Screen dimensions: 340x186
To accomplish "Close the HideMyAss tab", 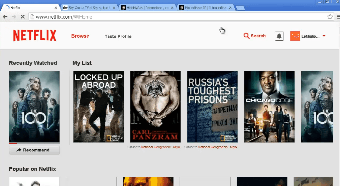I will tap(172, 8).
